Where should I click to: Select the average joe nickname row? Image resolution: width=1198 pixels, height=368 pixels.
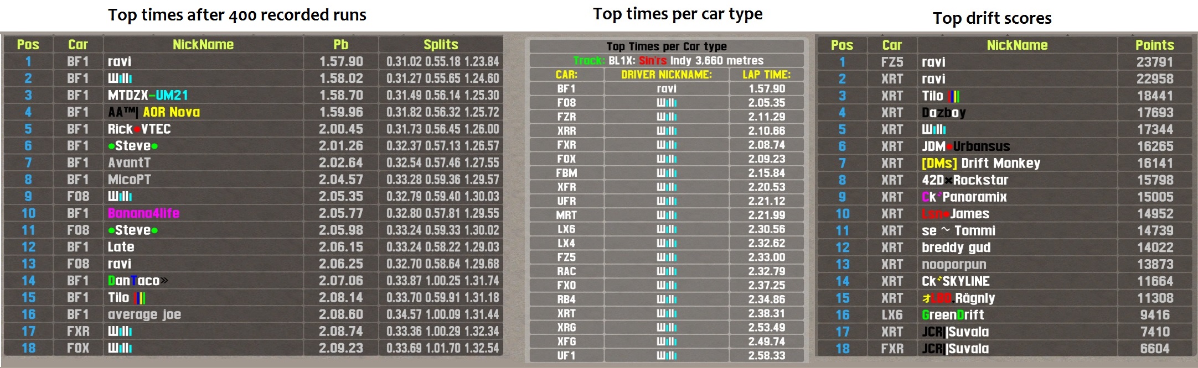click(144, 314)
